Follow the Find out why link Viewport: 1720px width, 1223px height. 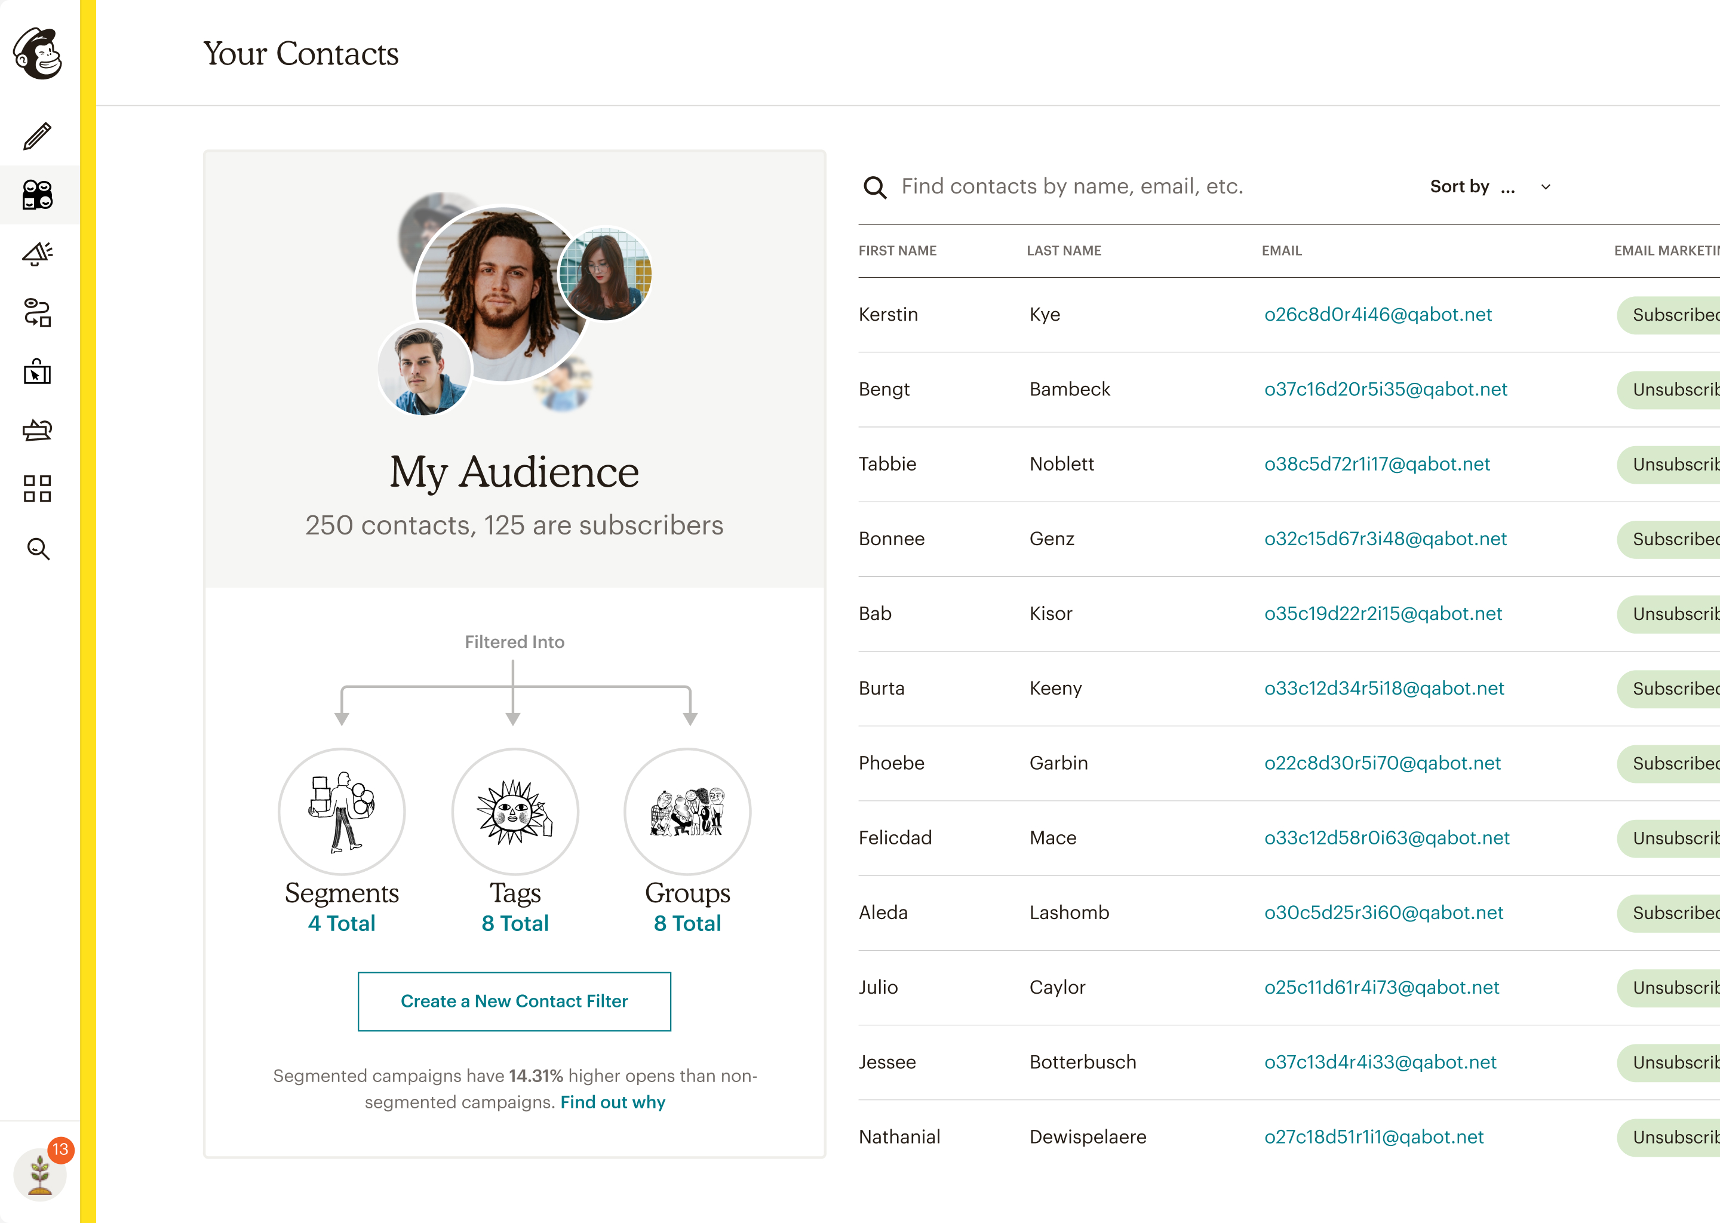point(612,1102)
